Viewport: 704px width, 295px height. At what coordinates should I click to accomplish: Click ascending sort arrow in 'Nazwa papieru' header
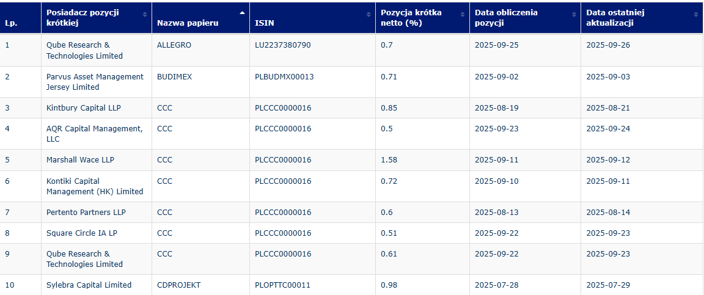pyautogui.click(x=242, y=13)
